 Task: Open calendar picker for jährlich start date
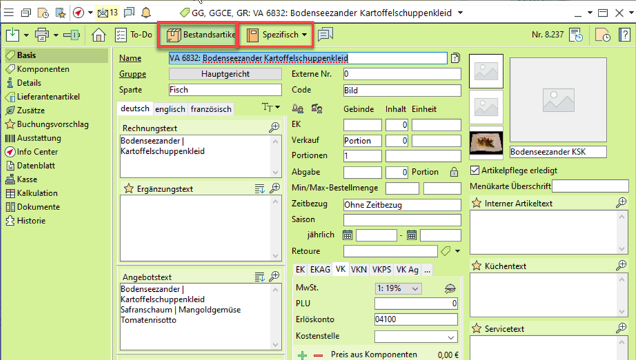point(348,235)
